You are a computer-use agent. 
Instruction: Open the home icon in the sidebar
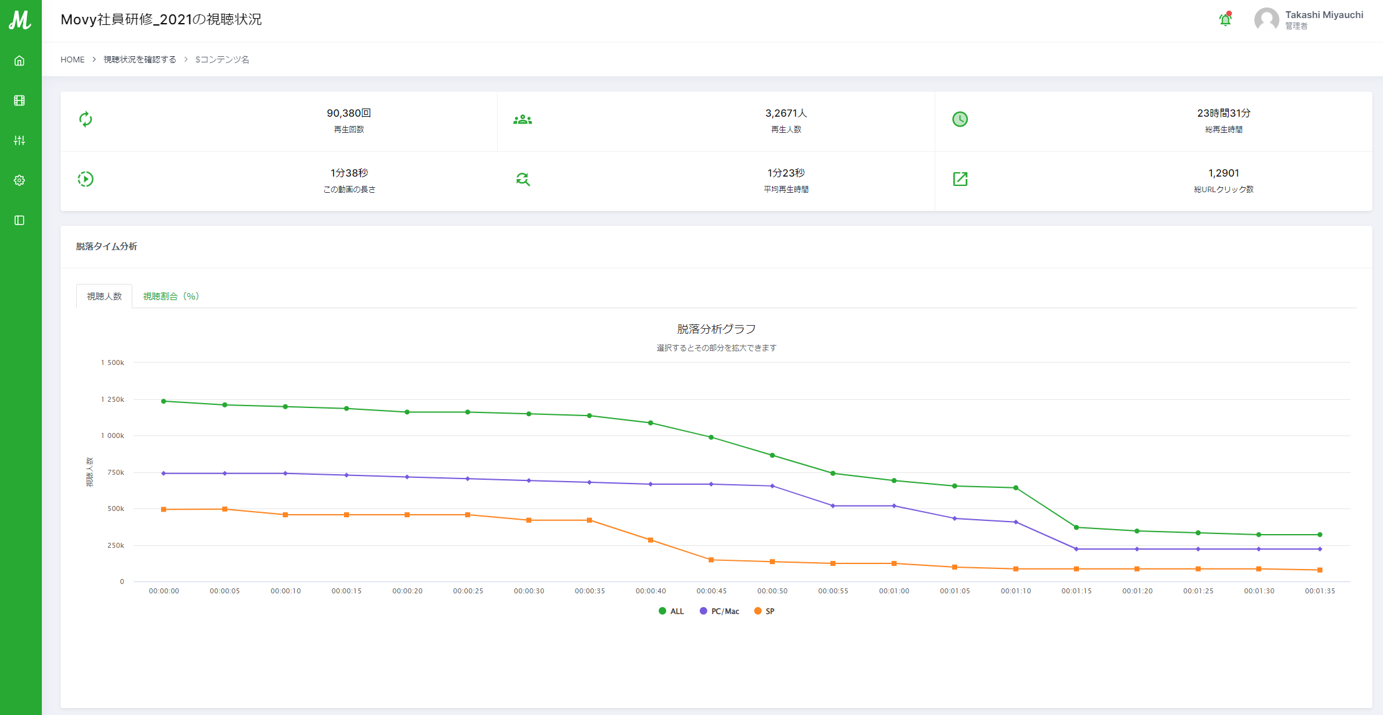19,61
